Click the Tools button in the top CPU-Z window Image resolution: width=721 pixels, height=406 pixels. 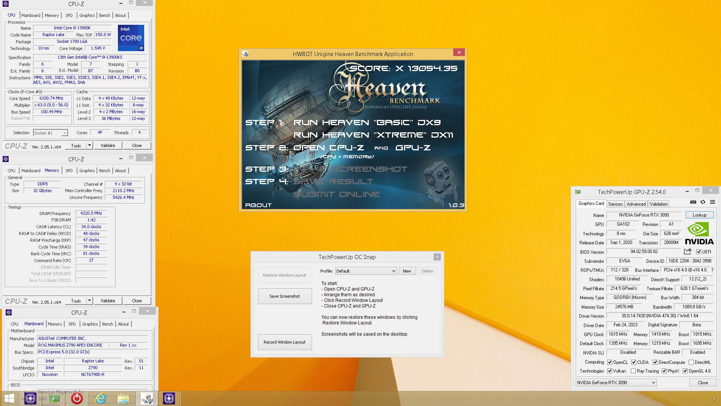76,145
